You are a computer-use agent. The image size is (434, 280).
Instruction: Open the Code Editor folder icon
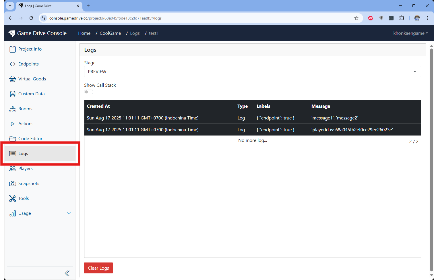(x=13, y=139)
